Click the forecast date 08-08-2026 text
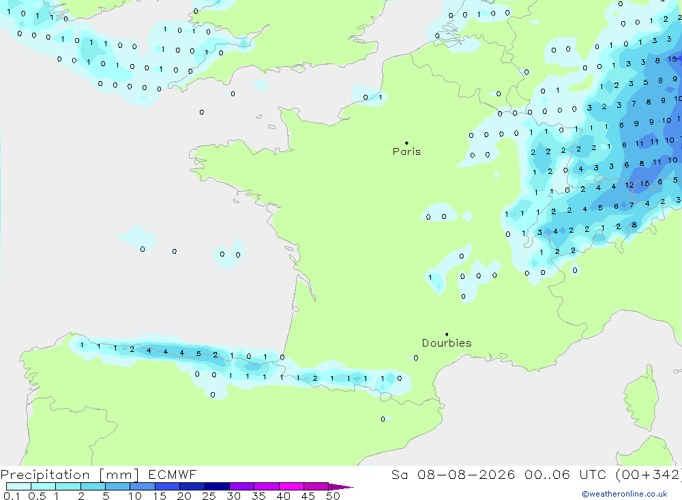 466,475
